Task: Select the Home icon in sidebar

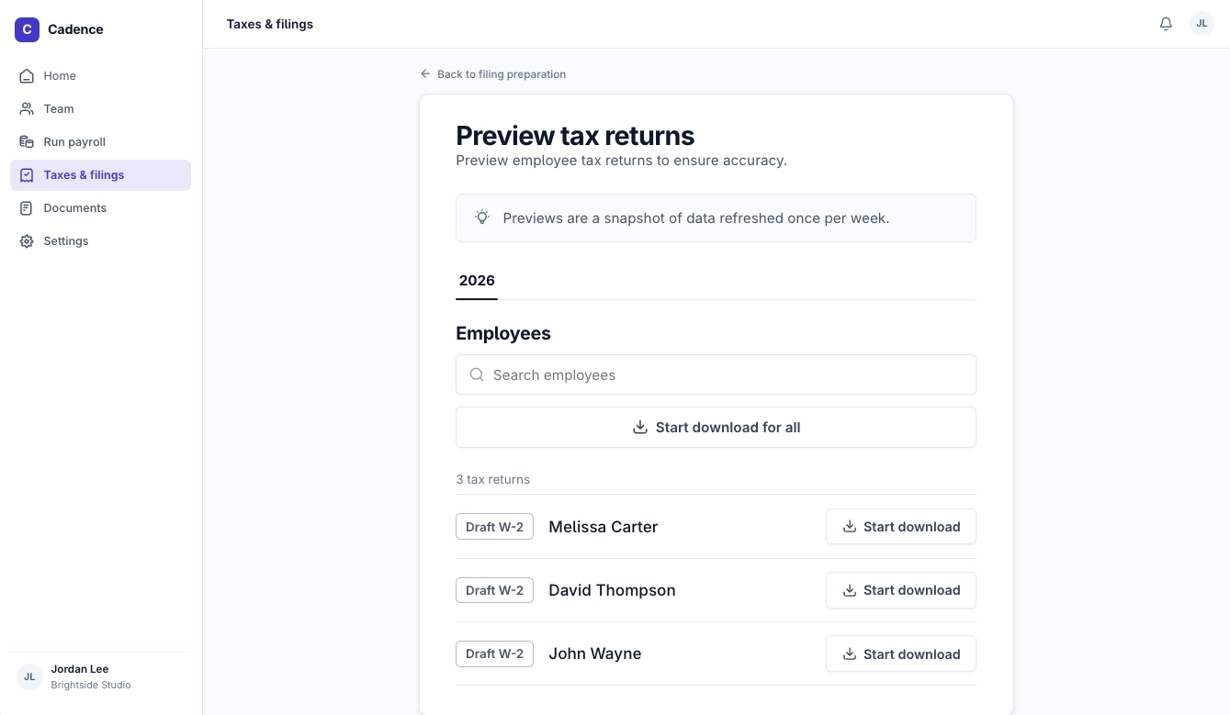Action: pyautogui.click(x=27, y=76)
